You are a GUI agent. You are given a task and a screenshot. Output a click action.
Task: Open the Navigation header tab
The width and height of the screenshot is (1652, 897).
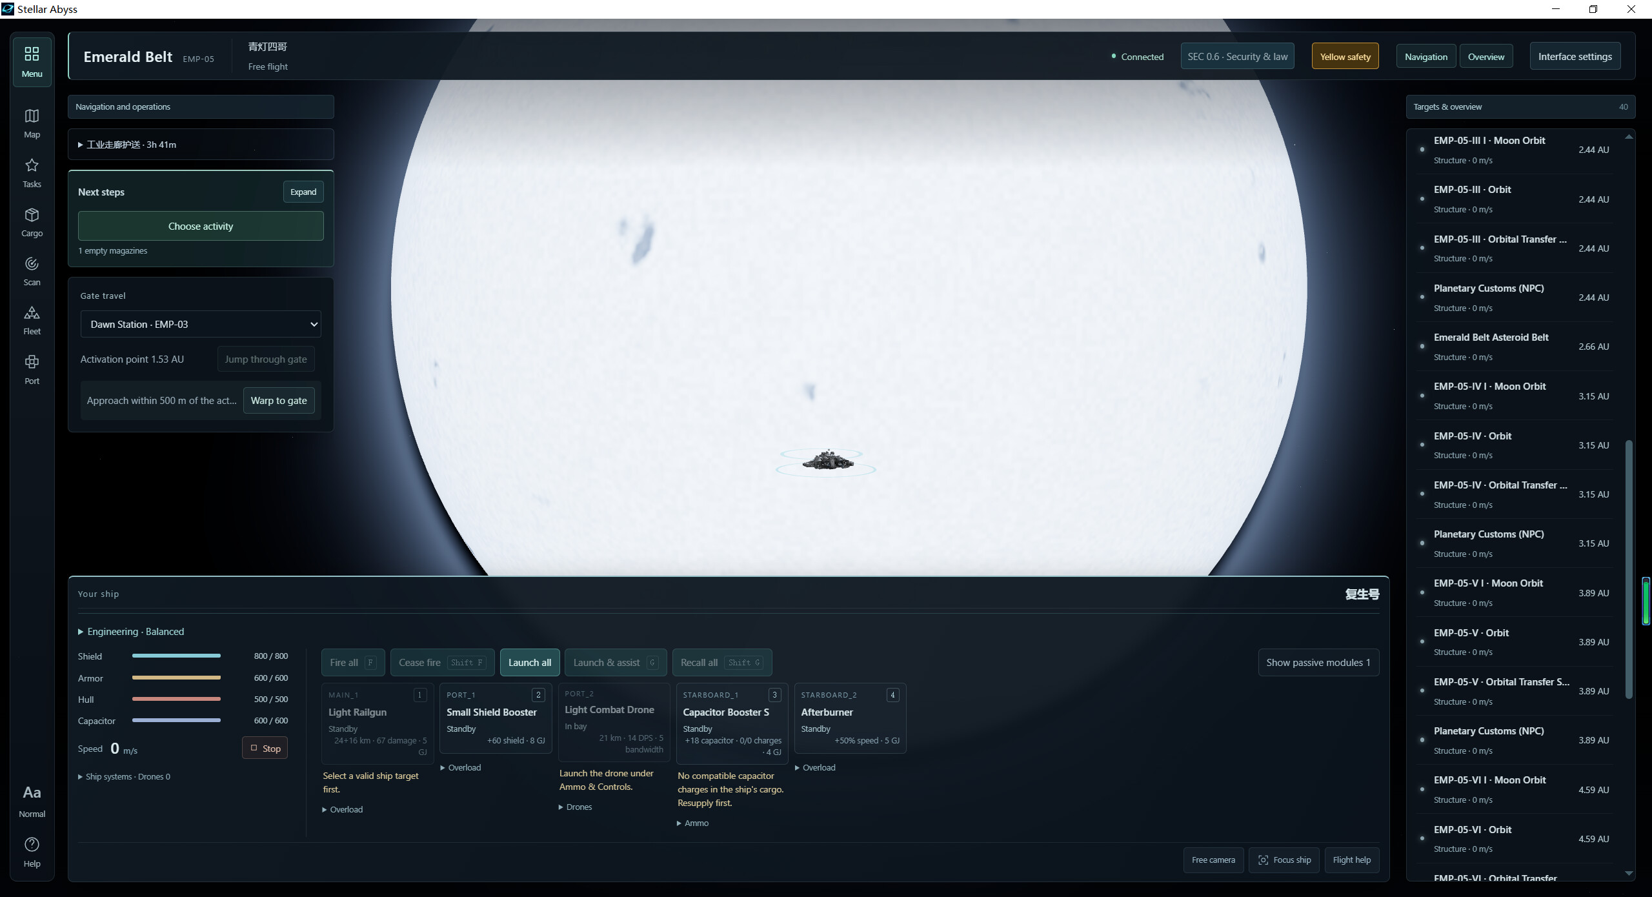tap(1425, 57)
